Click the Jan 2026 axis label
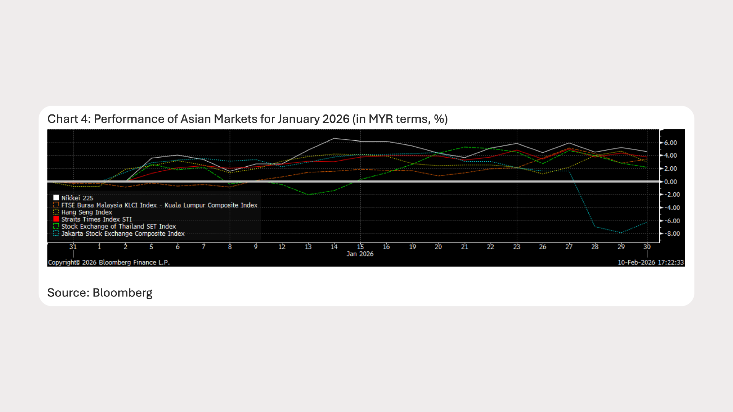Viewport: 733px width, 412px height. tap(360, 254)
